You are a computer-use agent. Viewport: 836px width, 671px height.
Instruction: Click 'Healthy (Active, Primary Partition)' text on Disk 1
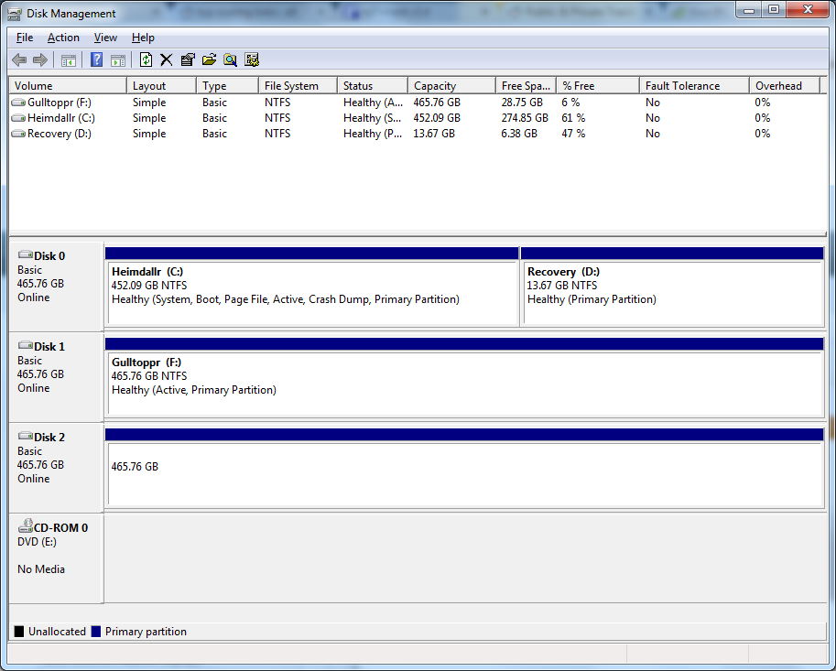click(194, 390)
